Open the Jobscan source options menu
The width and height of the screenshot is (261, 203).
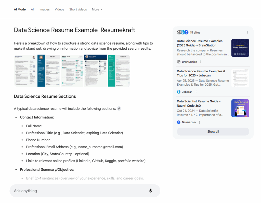(196, 92)
